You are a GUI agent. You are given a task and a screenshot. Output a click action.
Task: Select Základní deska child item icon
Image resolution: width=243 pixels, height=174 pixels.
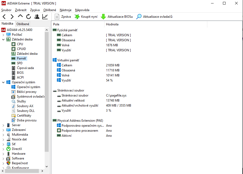[13, 54]
